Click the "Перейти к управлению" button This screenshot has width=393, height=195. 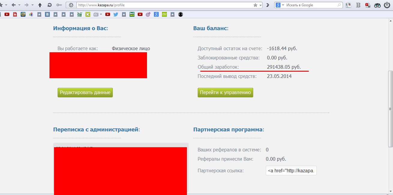click(225, 93)
